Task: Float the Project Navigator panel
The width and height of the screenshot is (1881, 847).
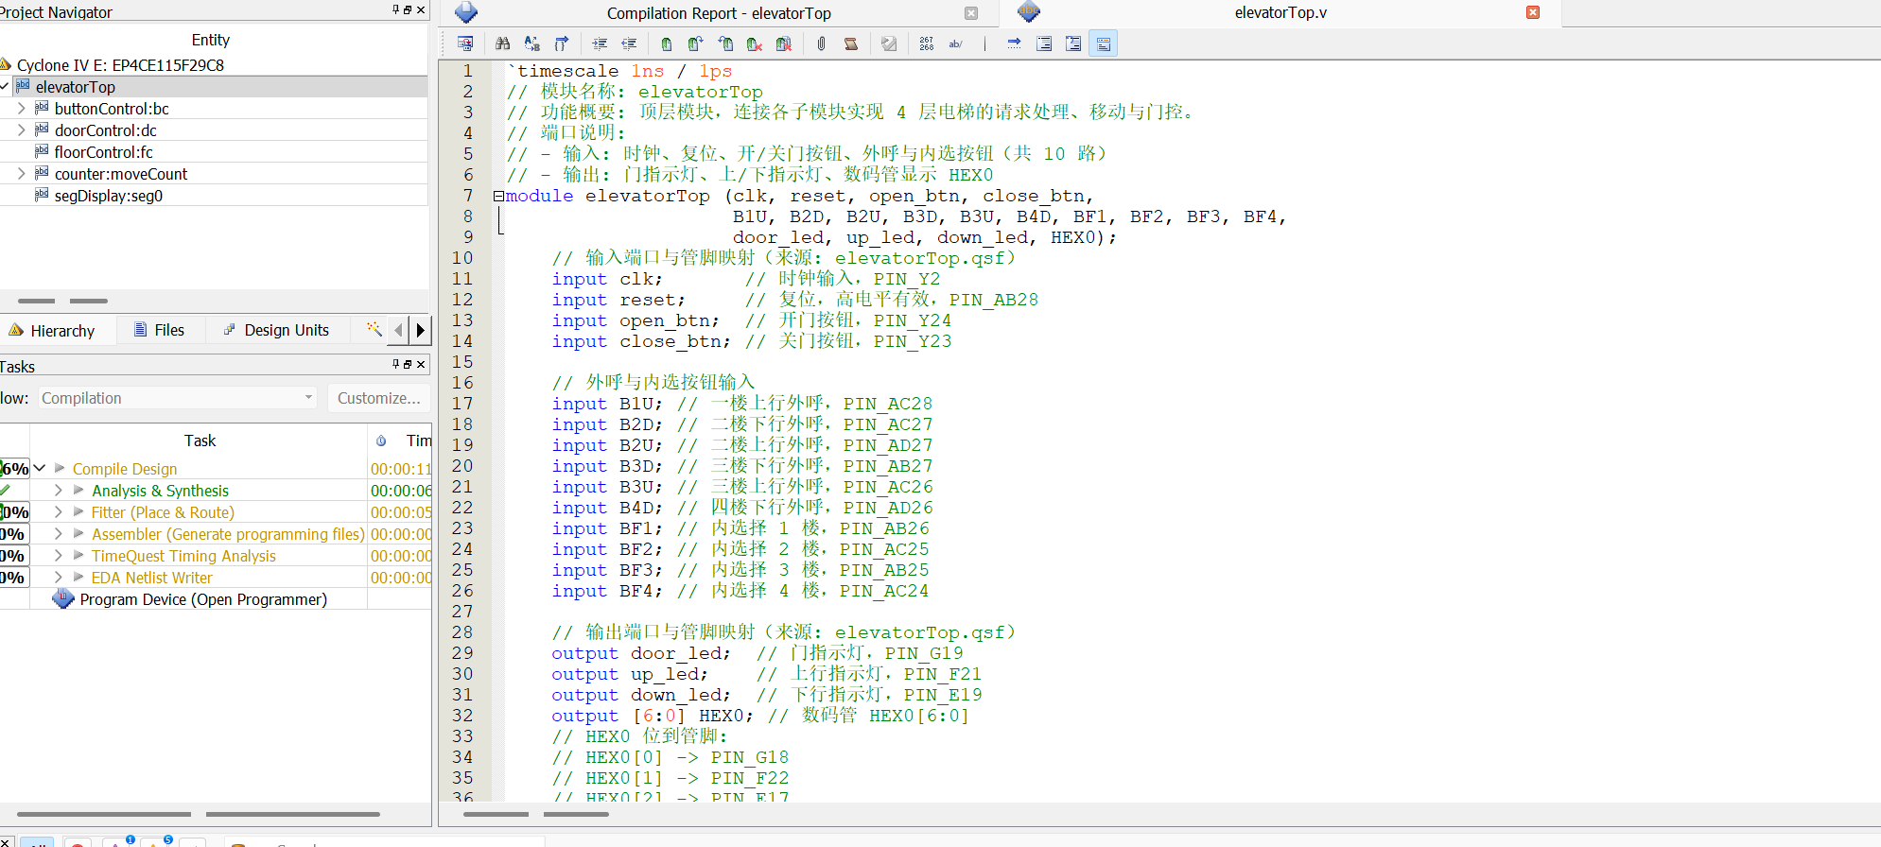Action: point(409,10)
